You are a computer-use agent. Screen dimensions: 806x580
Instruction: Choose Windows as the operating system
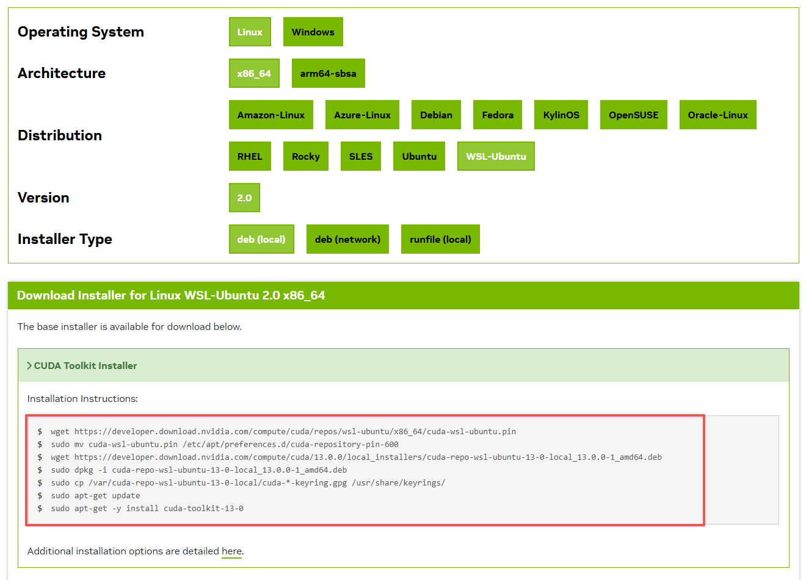[x=313, y=32]
